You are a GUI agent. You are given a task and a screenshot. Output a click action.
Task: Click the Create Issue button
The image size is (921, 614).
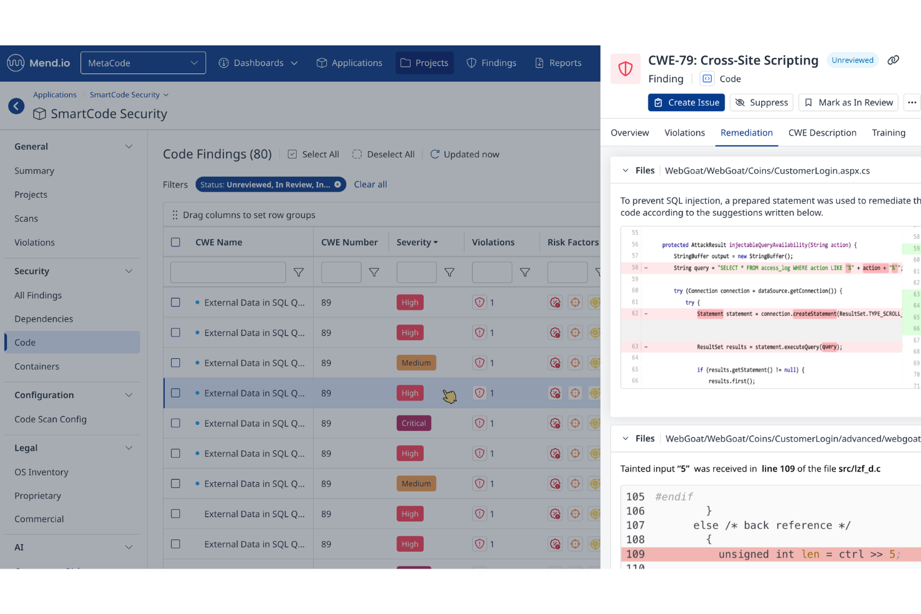pyautogui.click(x=686, y=102)
